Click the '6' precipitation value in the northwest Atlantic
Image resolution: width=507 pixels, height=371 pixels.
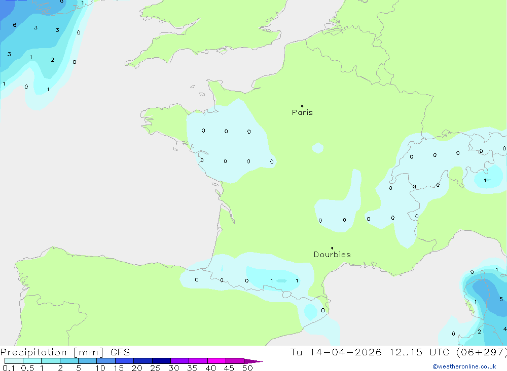click(15, 25)
